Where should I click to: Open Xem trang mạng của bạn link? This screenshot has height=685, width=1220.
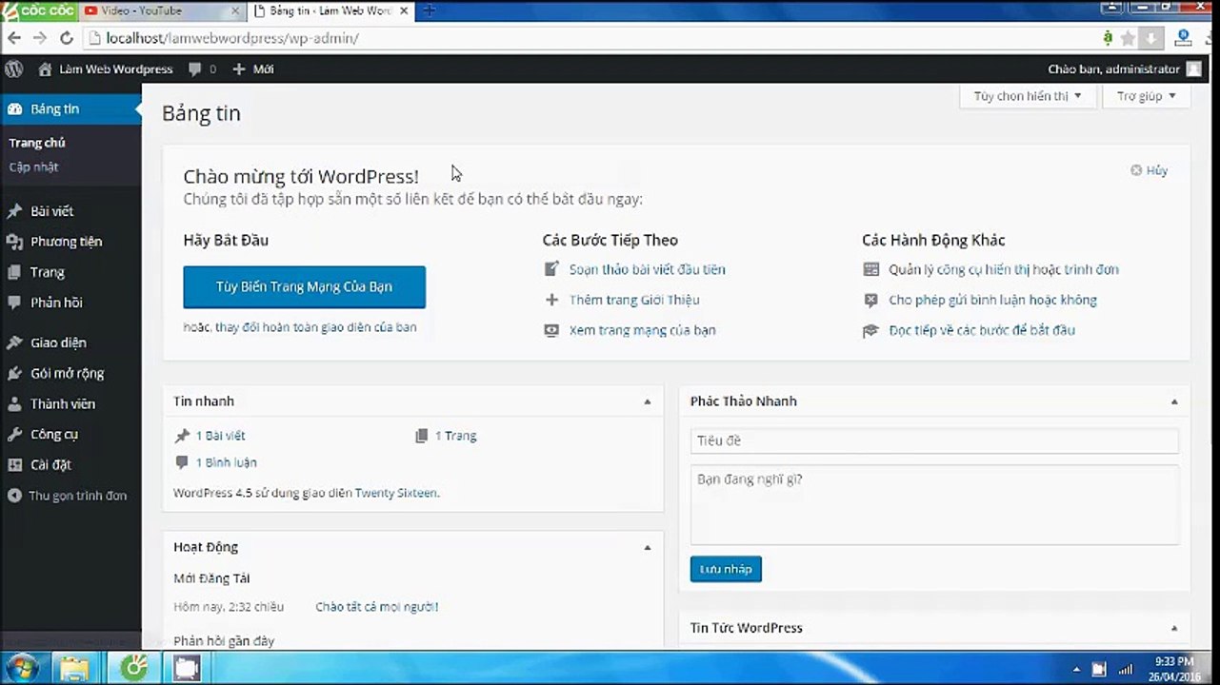[x=642, y=330]
